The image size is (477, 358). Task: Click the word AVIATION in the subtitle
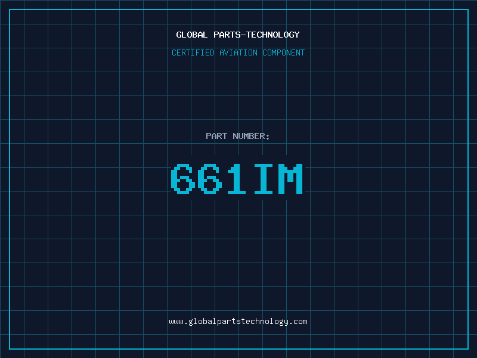(x=238, y=53)
